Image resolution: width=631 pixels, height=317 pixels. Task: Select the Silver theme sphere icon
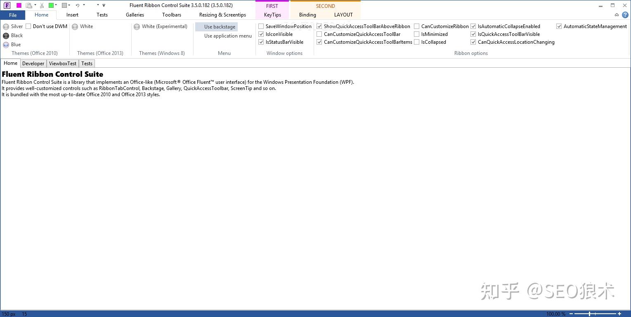6,26
